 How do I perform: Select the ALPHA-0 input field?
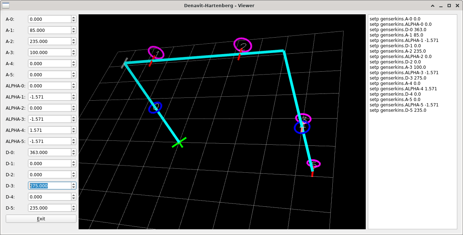50,86
